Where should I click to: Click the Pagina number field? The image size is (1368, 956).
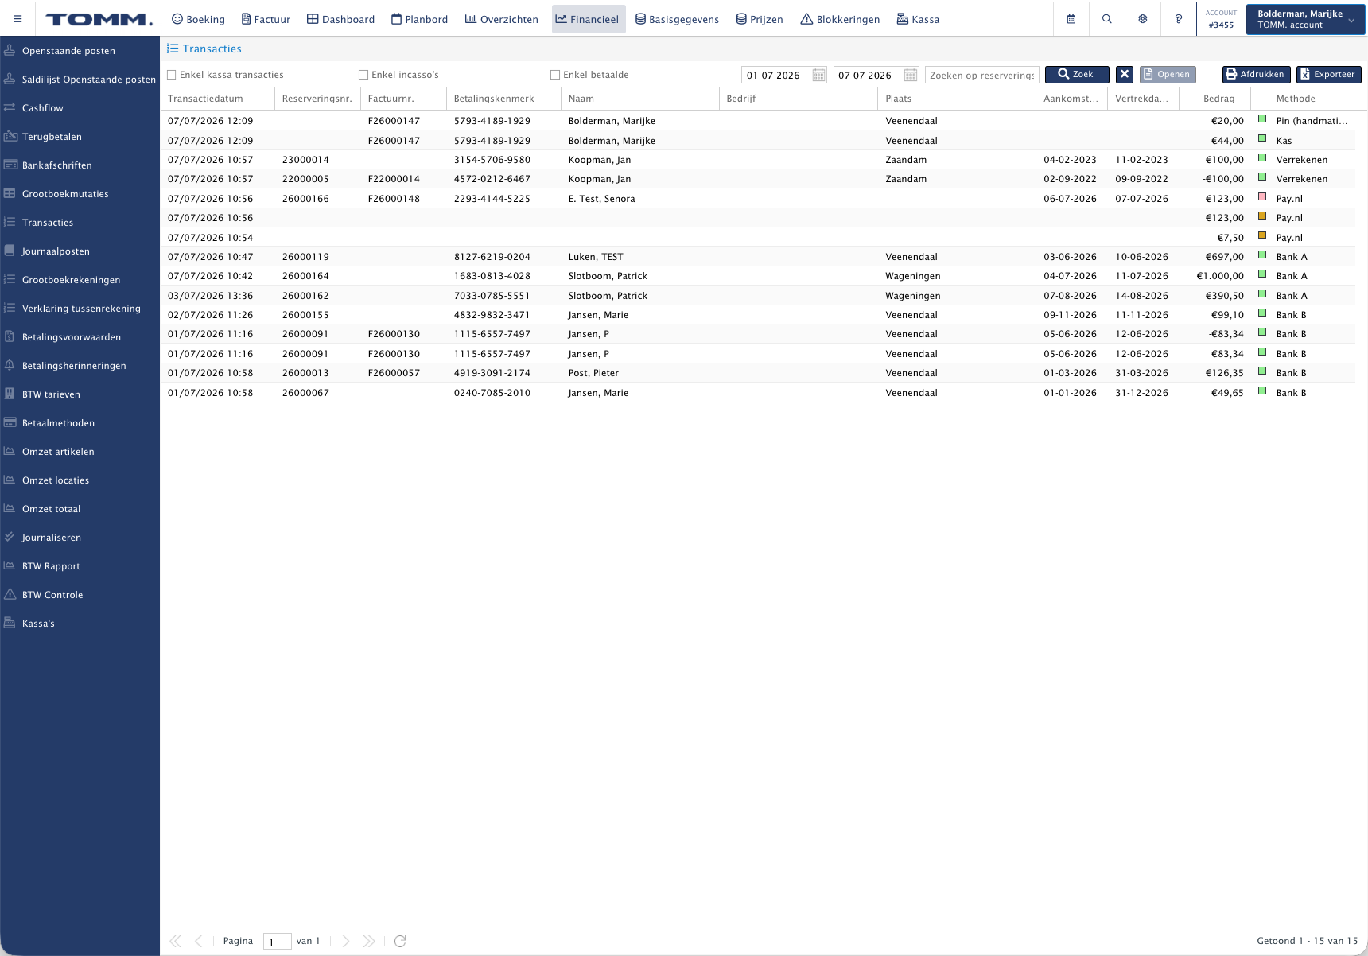click(x=277, y=942)
